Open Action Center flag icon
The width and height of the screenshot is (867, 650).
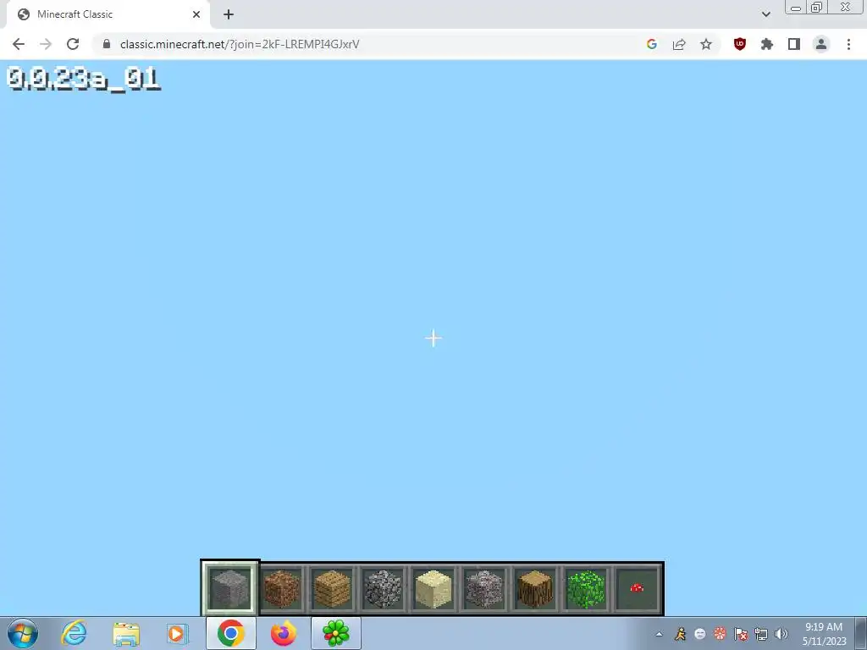[741, 634]
